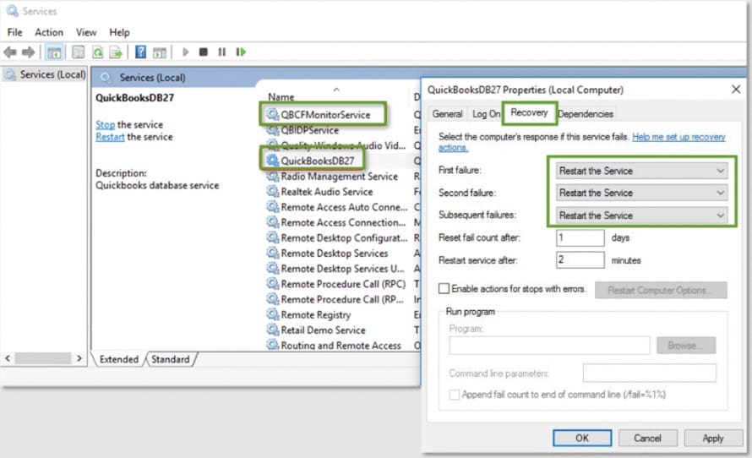Select gear icon of Realtek Audio Service

[x=272, y=191]
